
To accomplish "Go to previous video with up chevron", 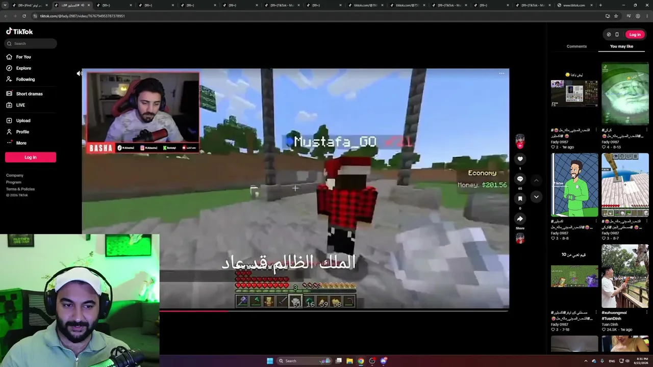I will (x=536, y=180).
